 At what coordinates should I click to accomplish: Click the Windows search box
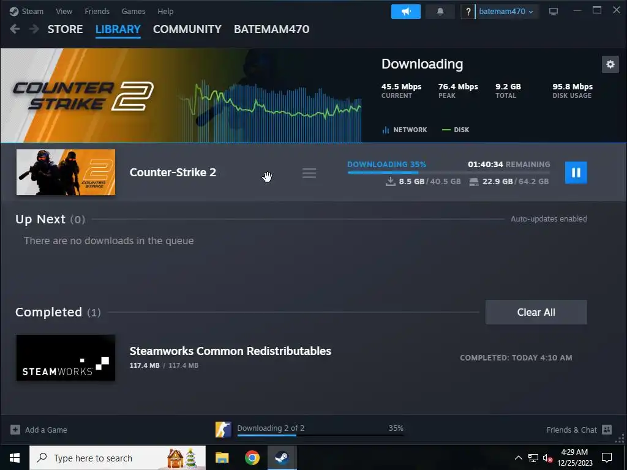(x=118, y=458)
